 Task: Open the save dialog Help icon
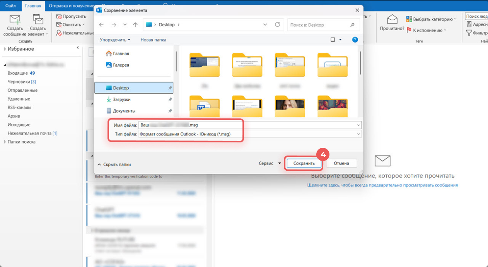click(x=355, y=39)
